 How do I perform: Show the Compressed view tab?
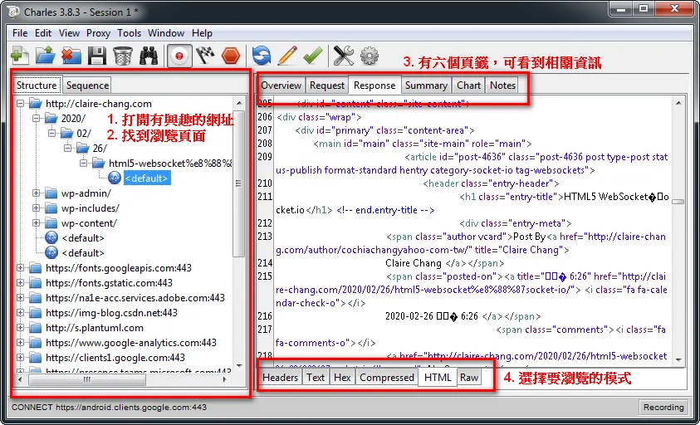387,377
